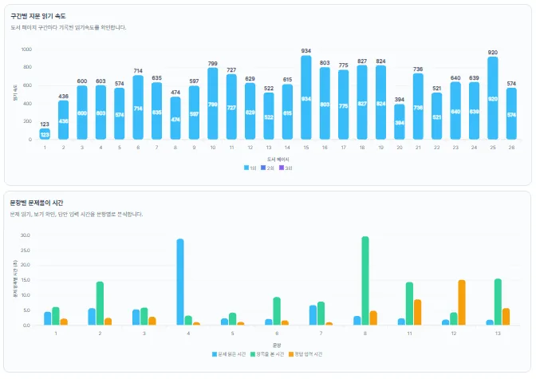Select the page 20 bar showing 394
Image resolution: width=536 pixels, height=379 pixels.
click(400, 122)
